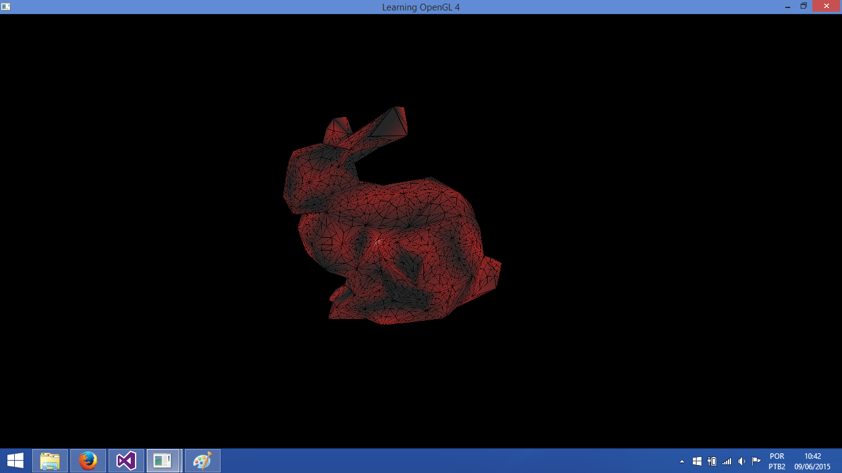Open the Windows flag tray icon
The image size is (842, 473).
(697, 461)
